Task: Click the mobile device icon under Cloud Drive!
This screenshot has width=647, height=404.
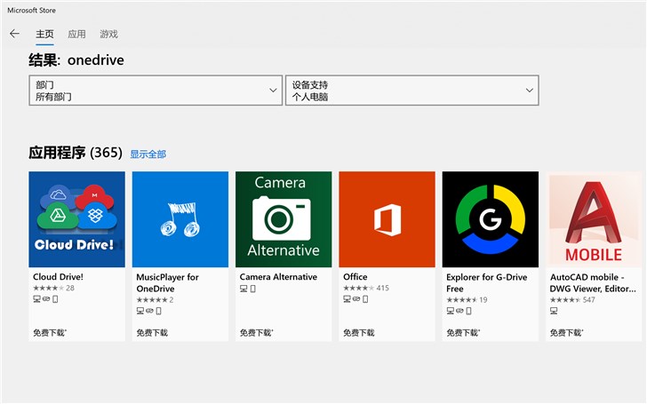Action: (x=55, y=299)
